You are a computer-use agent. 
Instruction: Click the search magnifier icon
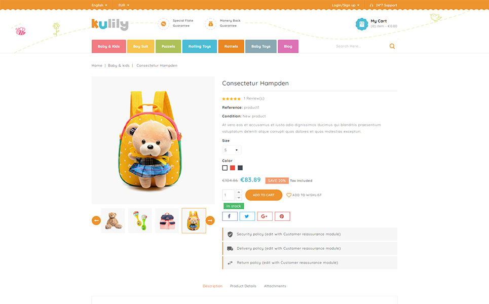[x=392, y=46]
